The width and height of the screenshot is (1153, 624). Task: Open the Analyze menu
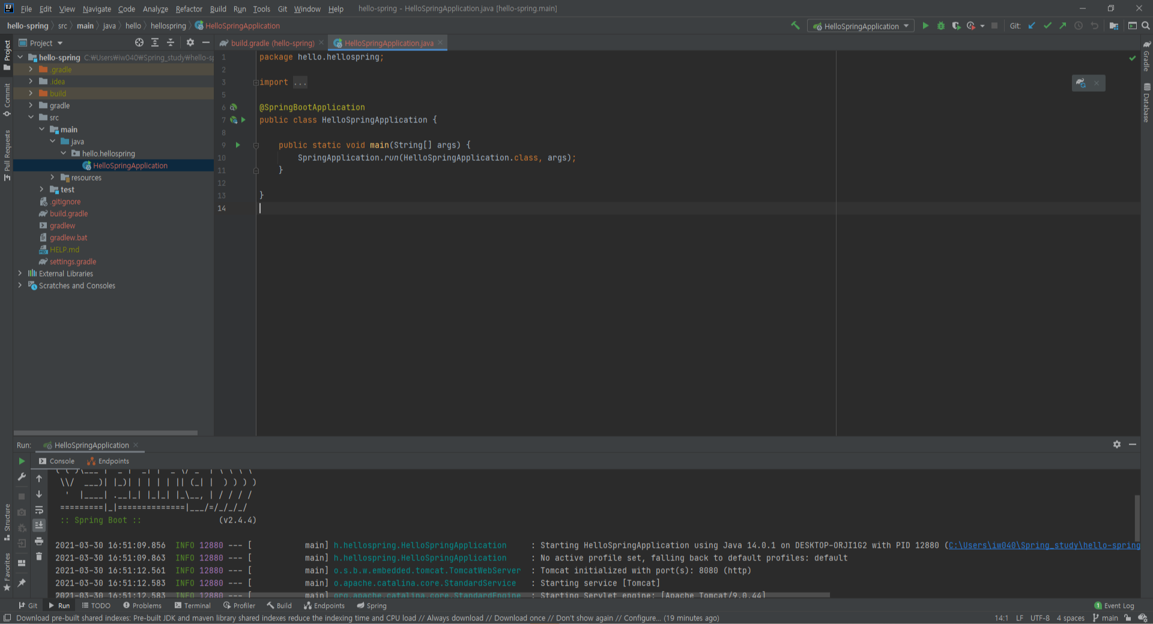(155, 8)
